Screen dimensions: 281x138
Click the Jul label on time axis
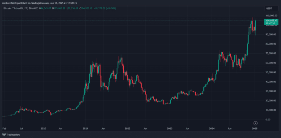pyautogui.click(x=21, y=129)
